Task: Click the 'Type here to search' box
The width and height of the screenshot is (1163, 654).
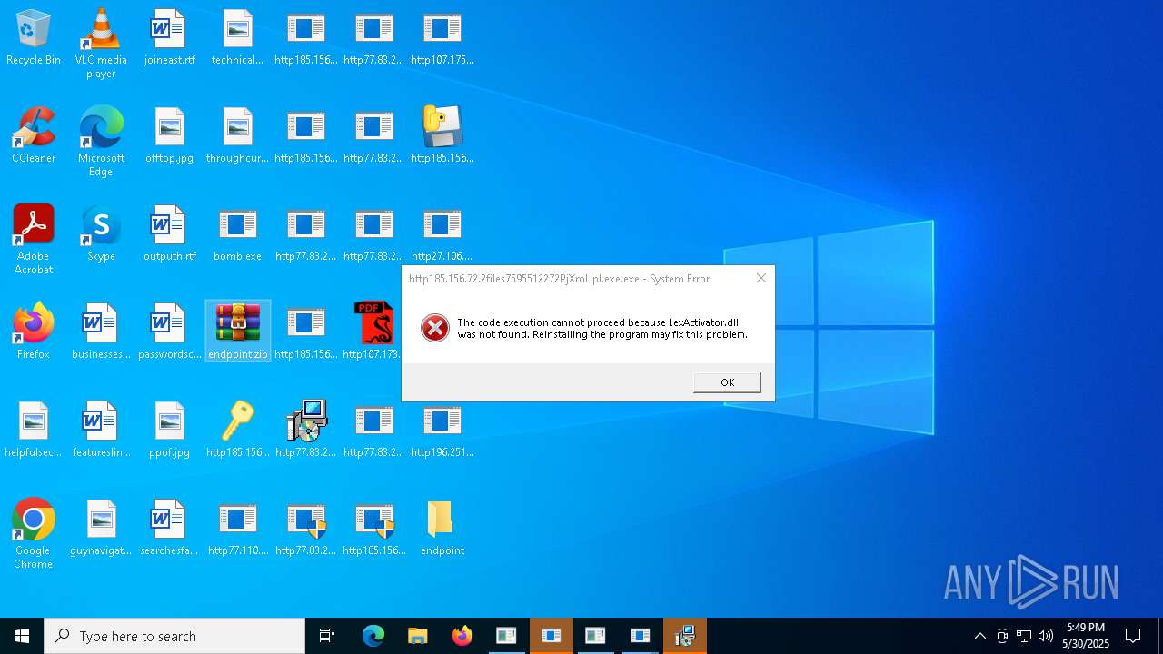Action: 174,636
